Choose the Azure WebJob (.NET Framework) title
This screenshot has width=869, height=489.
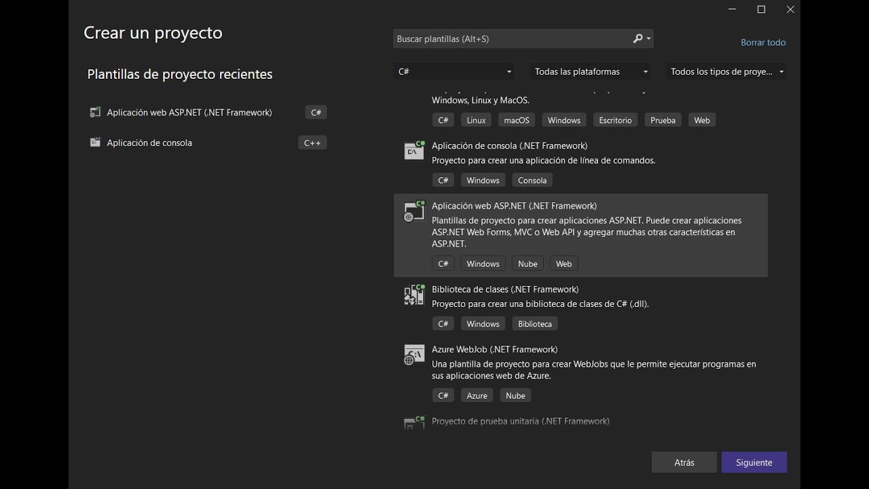(494, 349)
